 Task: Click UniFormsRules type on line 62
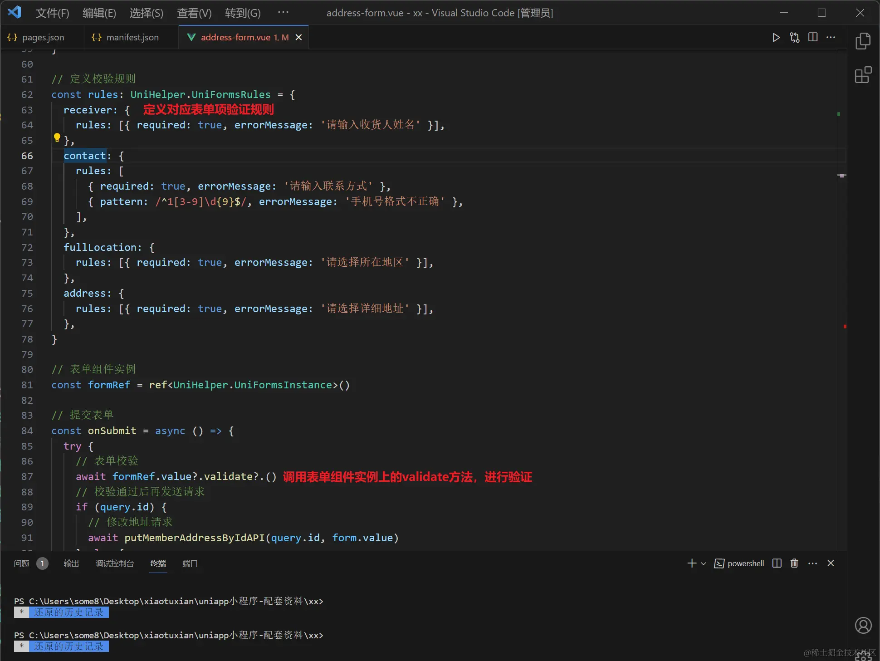231,94
